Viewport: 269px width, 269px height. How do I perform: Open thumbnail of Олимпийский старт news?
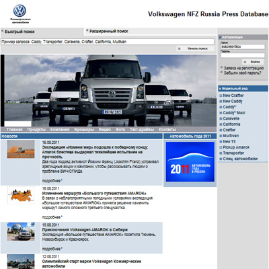coord(21,262)
